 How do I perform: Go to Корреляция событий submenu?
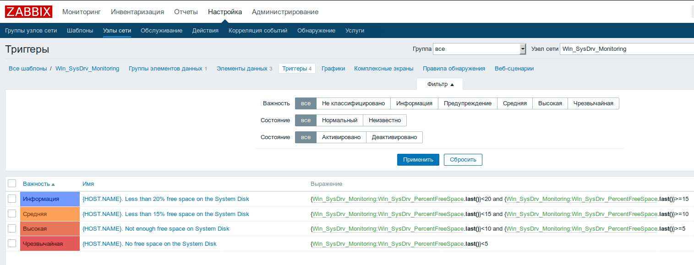[258, 31]
